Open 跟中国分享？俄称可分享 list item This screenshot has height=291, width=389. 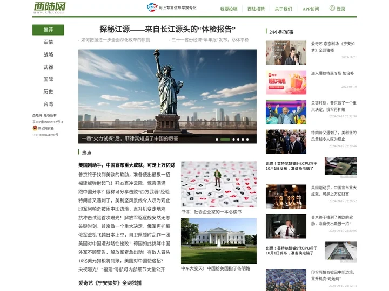[124, 192]
